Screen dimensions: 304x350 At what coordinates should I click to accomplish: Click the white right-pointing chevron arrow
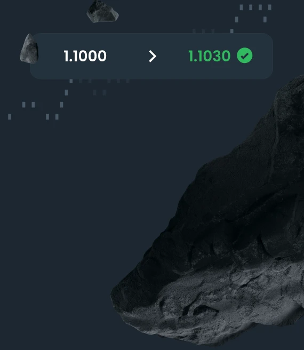coord(153,56)
